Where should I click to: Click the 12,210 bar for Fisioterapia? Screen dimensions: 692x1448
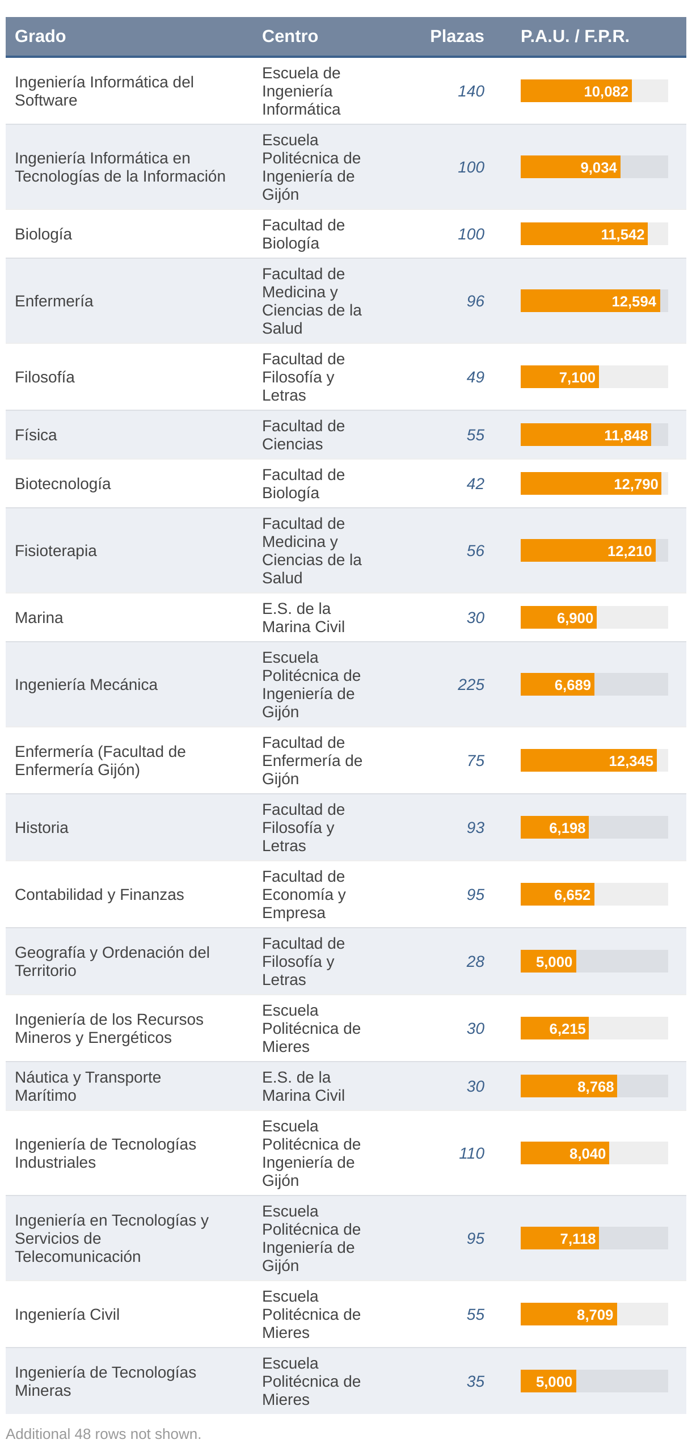tap(588, 551)
